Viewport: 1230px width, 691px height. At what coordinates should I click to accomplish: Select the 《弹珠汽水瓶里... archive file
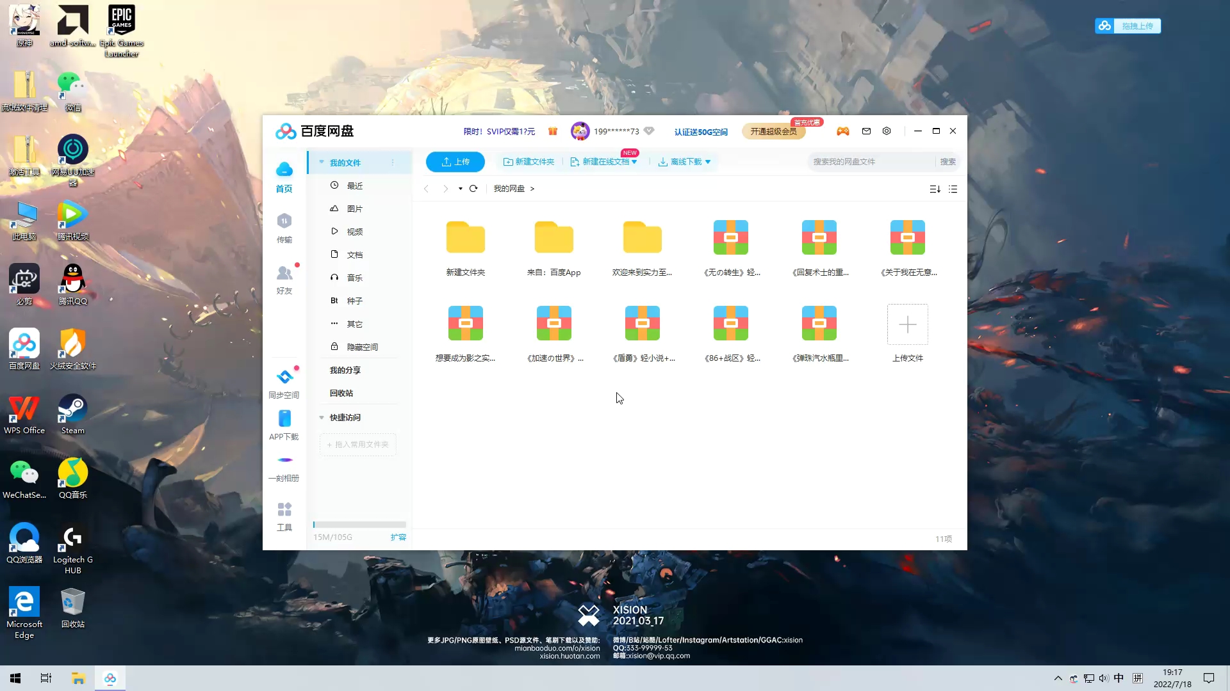819,334
